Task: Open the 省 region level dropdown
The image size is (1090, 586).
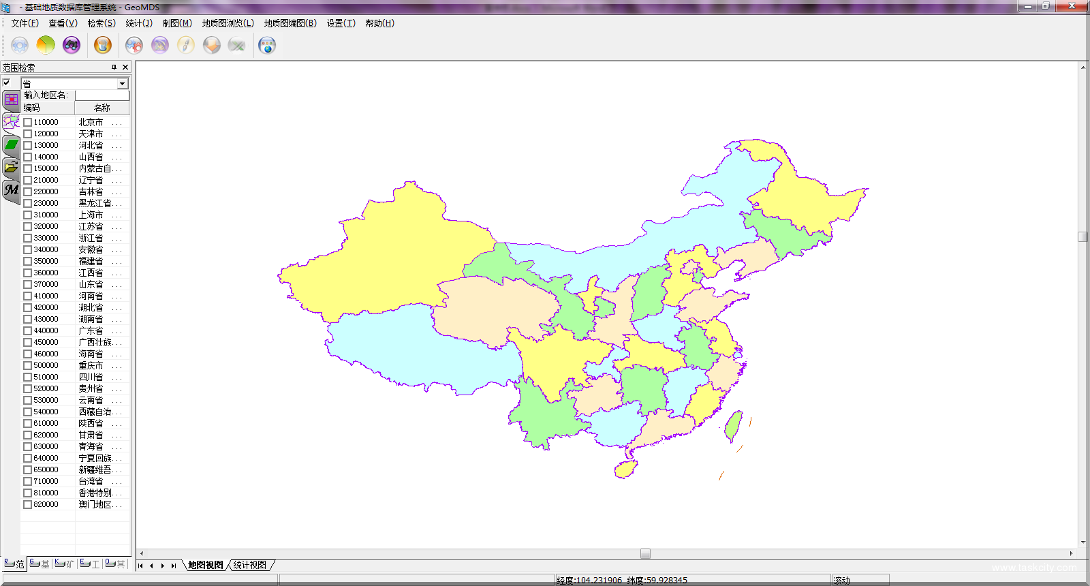Action: tap(123, 84)
